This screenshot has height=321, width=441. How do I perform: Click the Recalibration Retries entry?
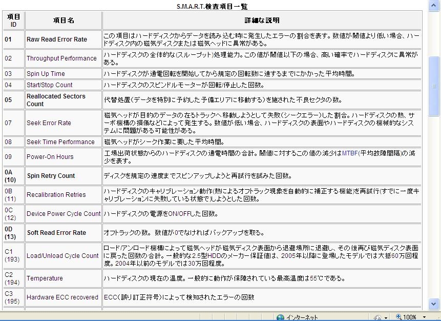[56, 194]
